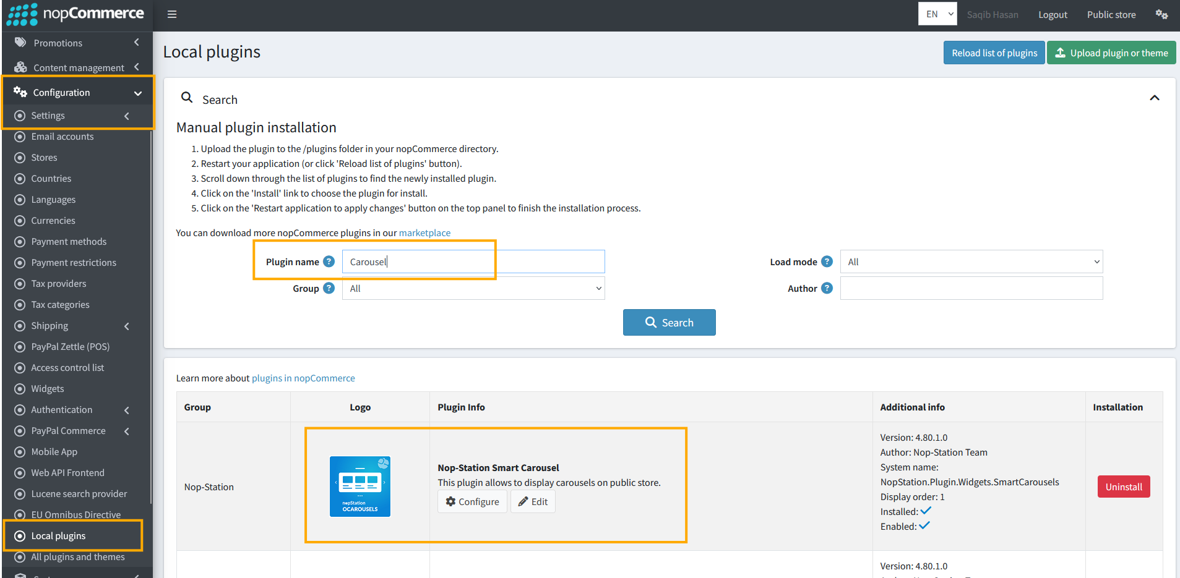
Task: Click the Logout link
Action: point(1053,15)
